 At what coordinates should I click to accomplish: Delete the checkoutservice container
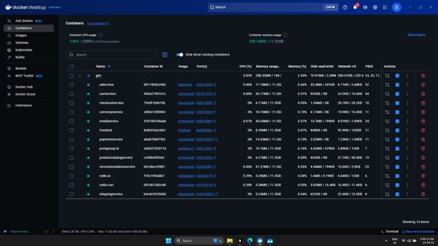pos(423,103)
